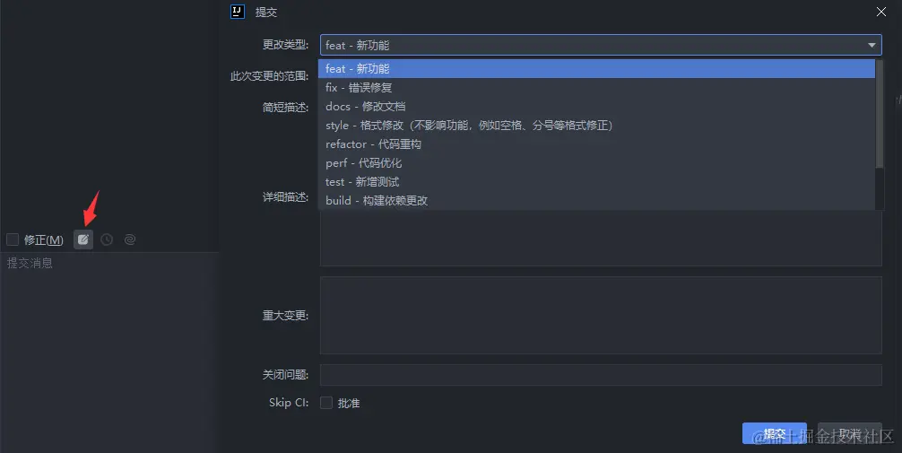Choose 'refactor - 代码重构' option
The height and width of the screenshot is (453, 902).
coord(596,144)
